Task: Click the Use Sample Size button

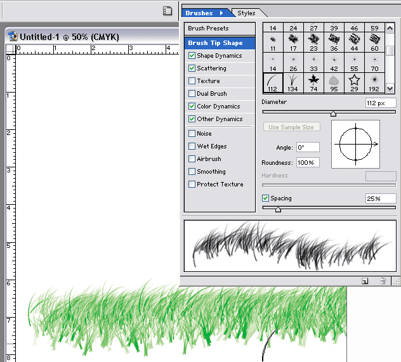Action: click(291, 127)
